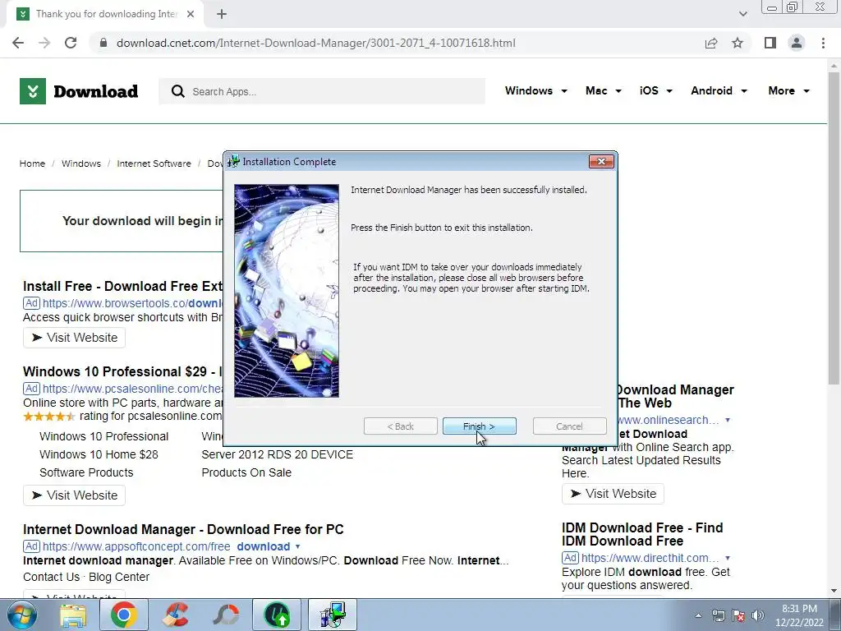Click the network tray icon
This screenshot has width=841, height=631.
[718, 615]
